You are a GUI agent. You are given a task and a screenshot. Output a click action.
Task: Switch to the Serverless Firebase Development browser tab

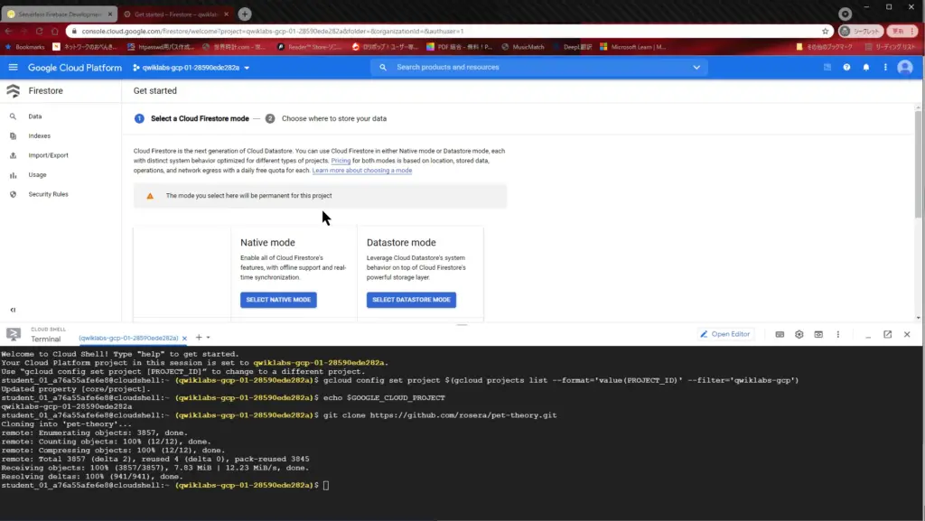(59, 14)
